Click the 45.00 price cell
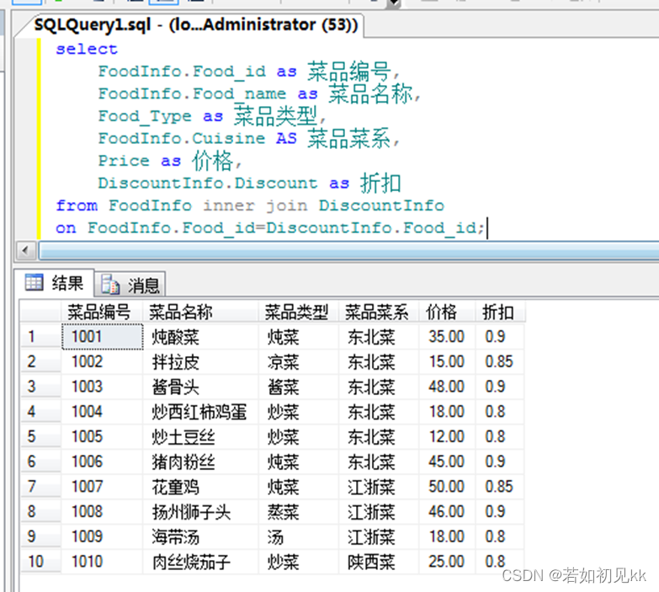659x592 pixels. tap(447, 461)
